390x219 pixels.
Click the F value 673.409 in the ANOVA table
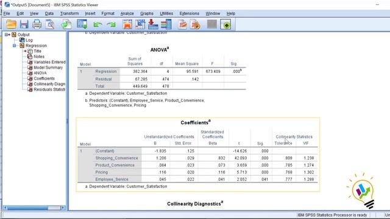213,72
